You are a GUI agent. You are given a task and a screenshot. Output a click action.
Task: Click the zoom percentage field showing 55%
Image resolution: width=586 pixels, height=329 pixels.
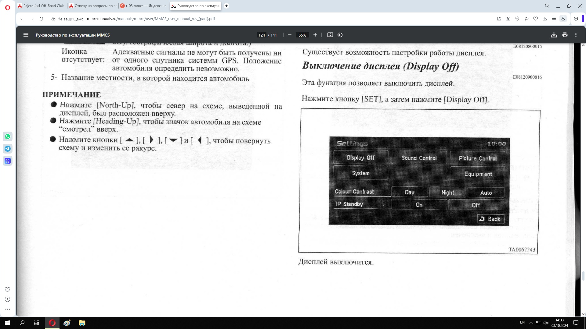(x=302, y=35)
